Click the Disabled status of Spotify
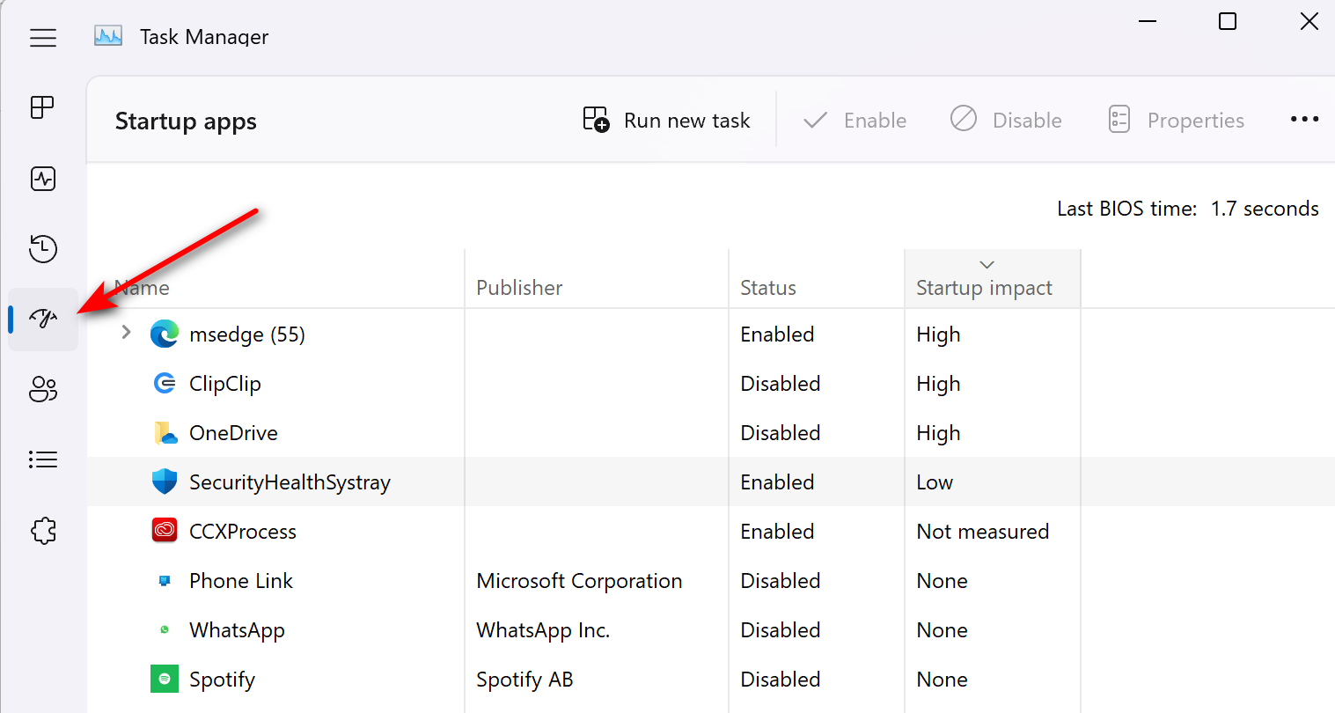Screen dimensions: 1335x713 pyautogui.click(x=781, y=680)
